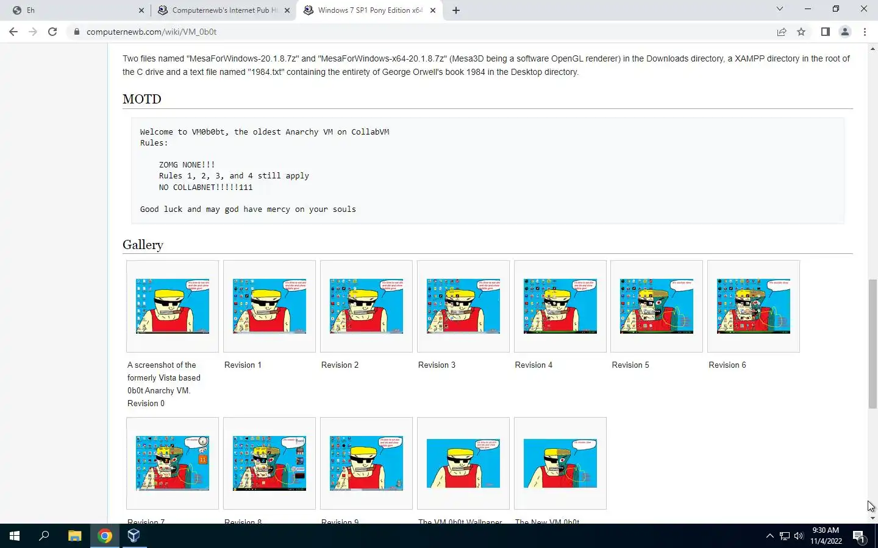Go back to previous page
This screenshot has height=548, width=878.
(x=13, y=32)
